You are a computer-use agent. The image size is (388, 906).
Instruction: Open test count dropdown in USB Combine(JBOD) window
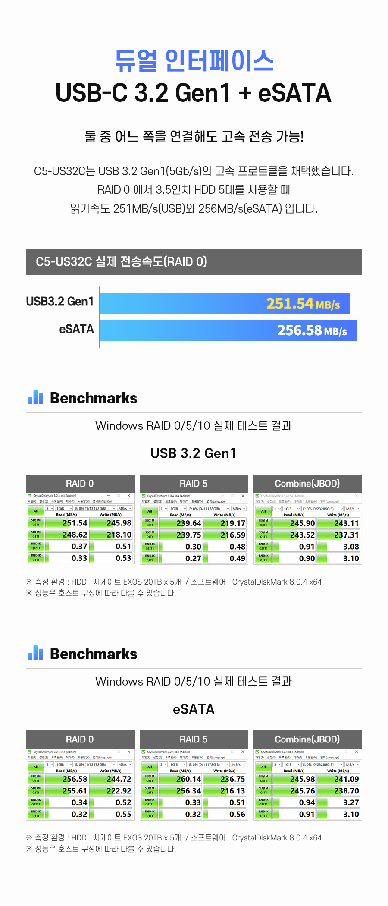(x=277, y=509)
